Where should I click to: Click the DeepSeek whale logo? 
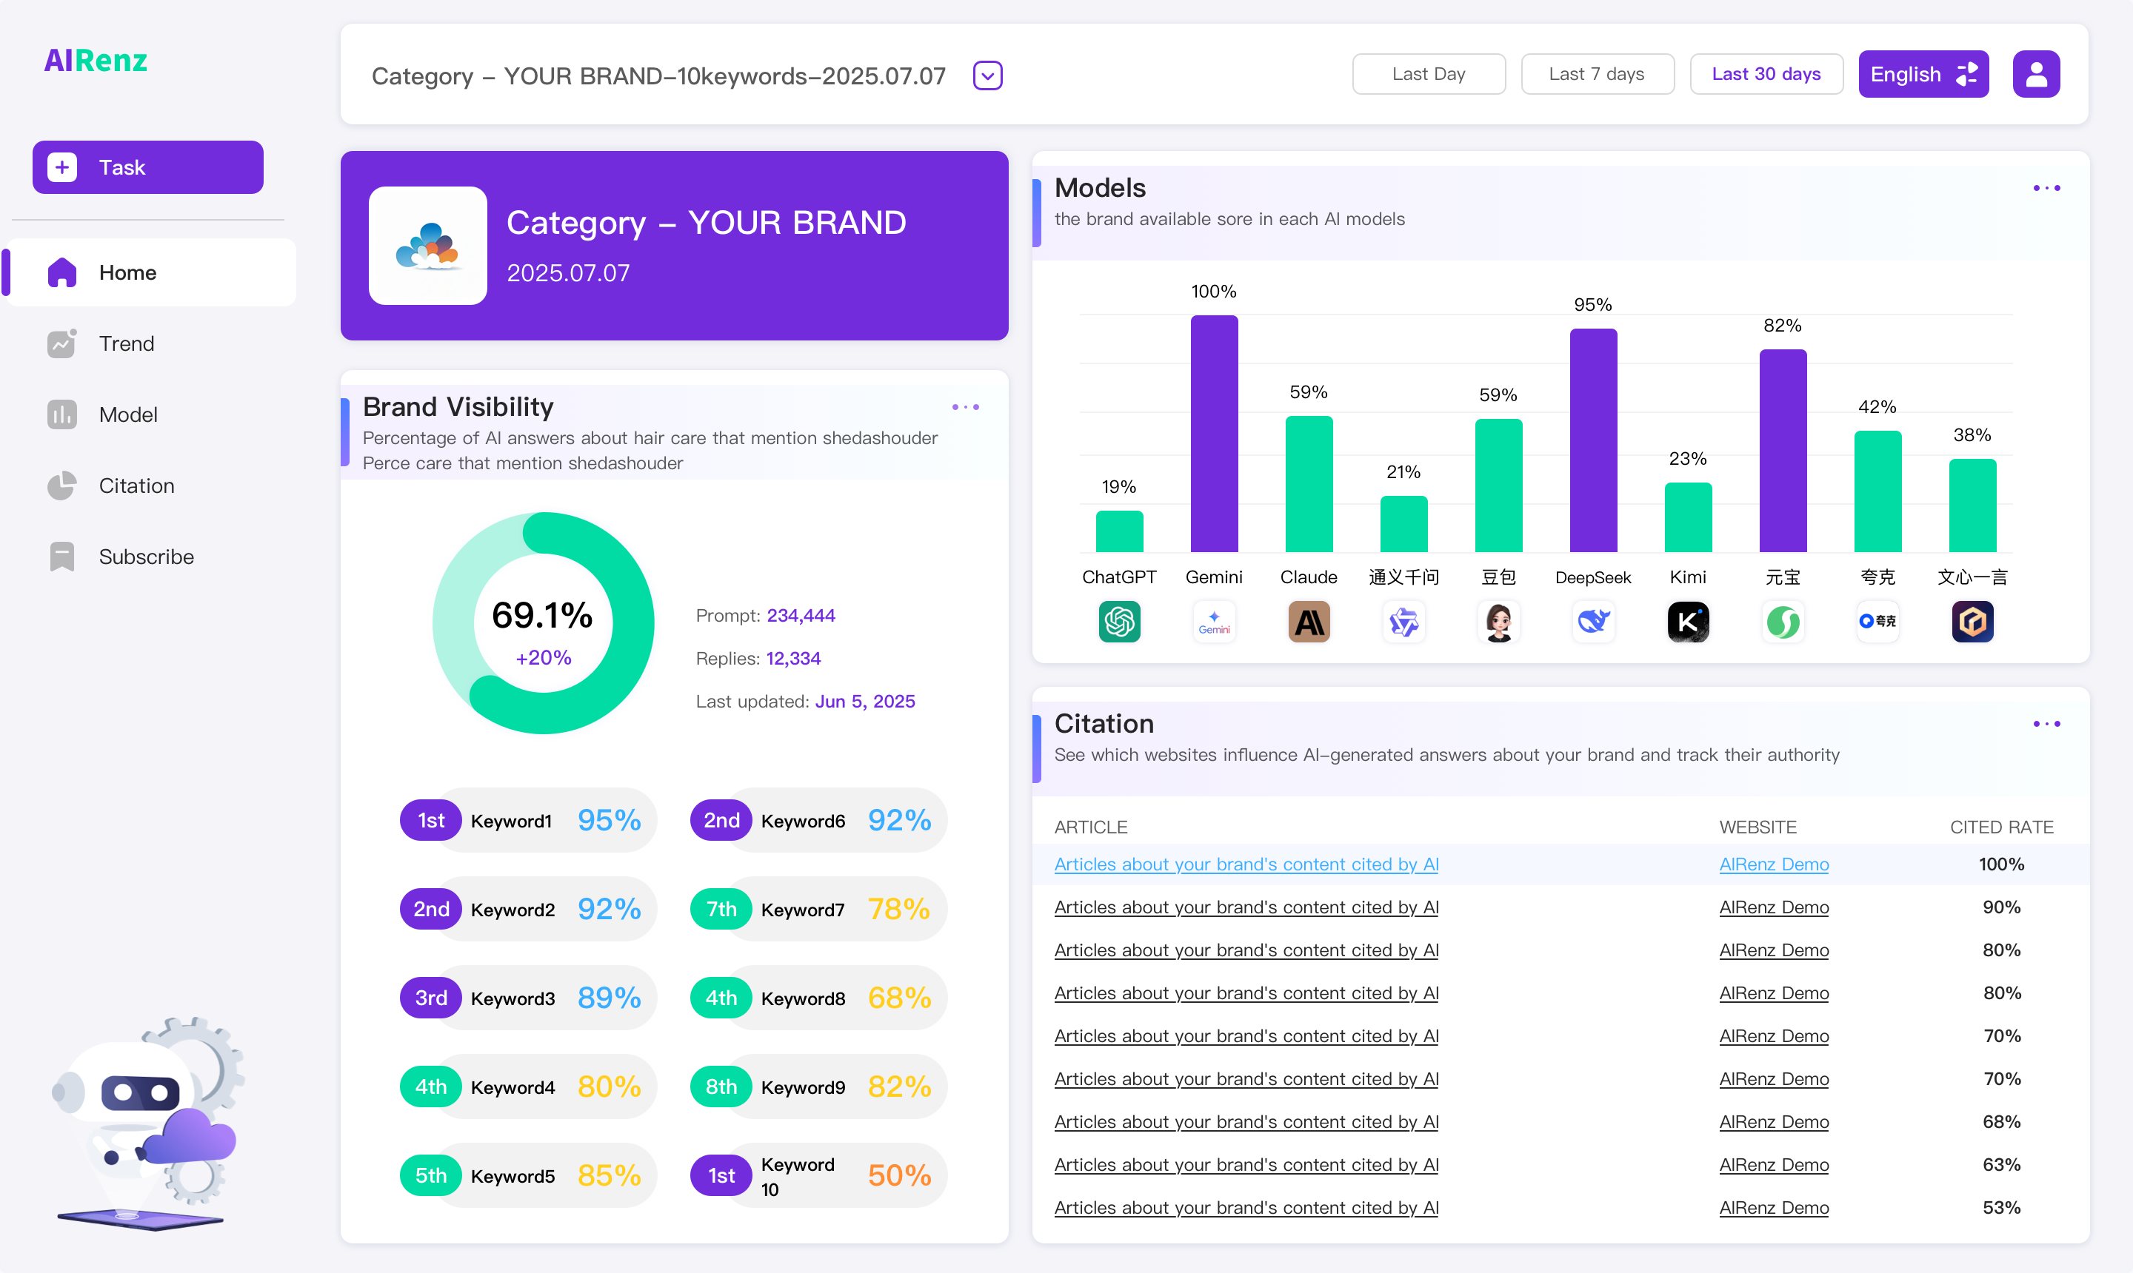pyautogui.click(x=1593, y=621)
